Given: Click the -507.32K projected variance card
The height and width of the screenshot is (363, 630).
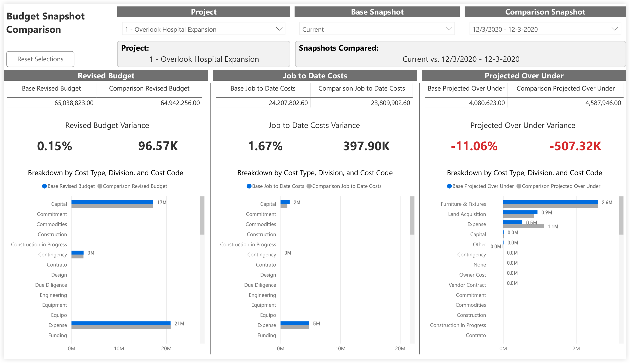Looking at the screenshot, I should tap(575, 146).
